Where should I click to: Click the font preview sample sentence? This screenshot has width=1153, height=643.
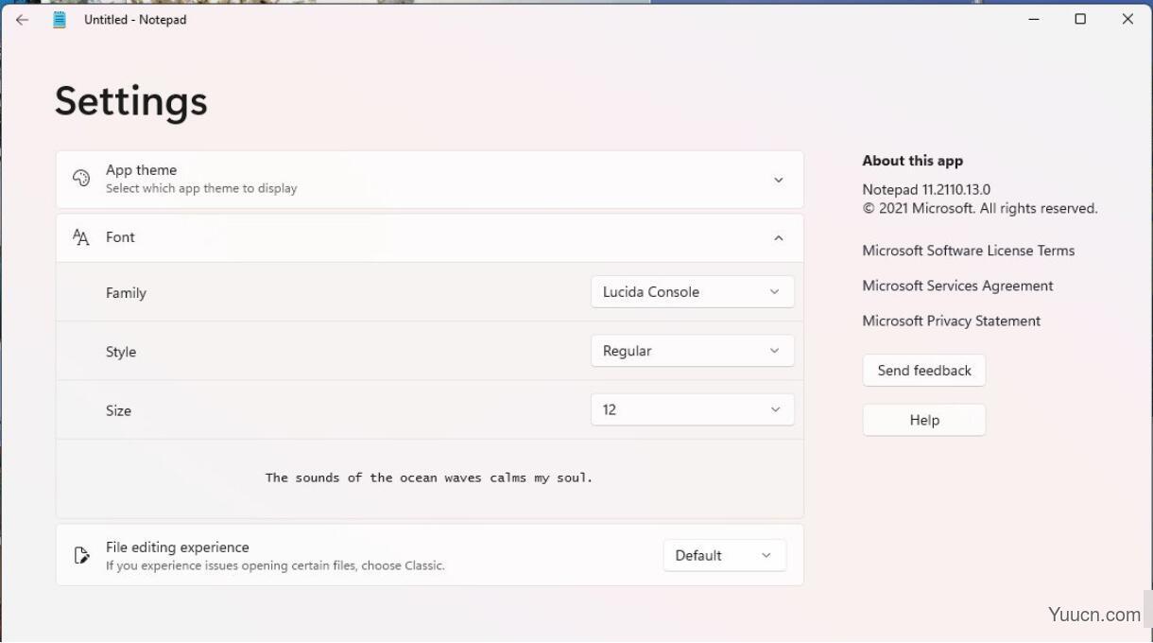[429, 478]
